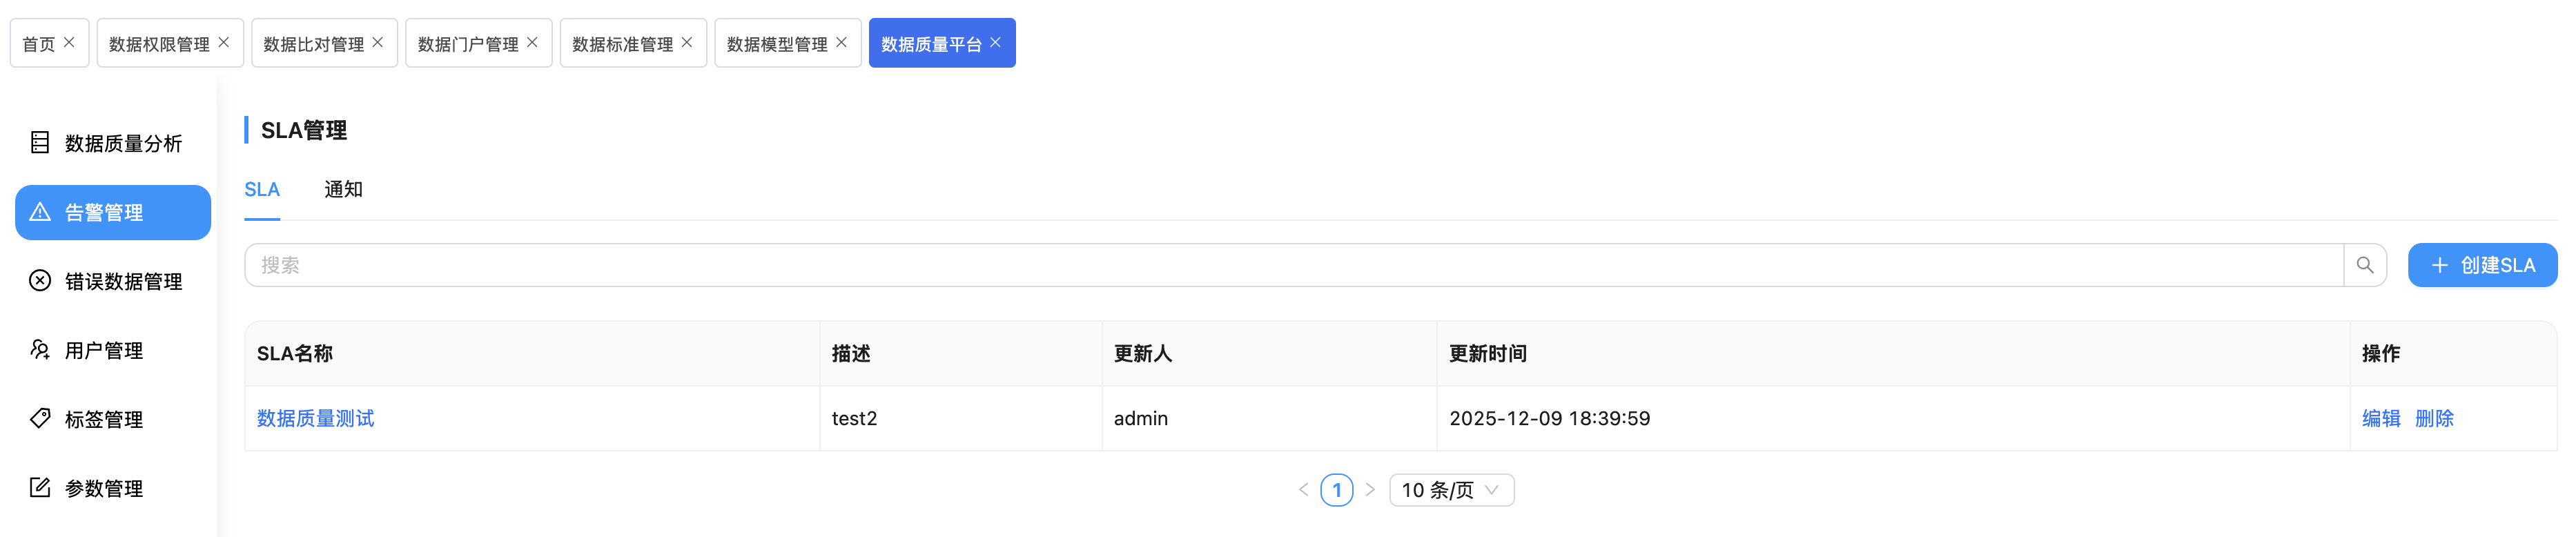Click 删除 for 数据质量测试 row
Viewport: 2576px width, 537px height.
pos(2433,418)
